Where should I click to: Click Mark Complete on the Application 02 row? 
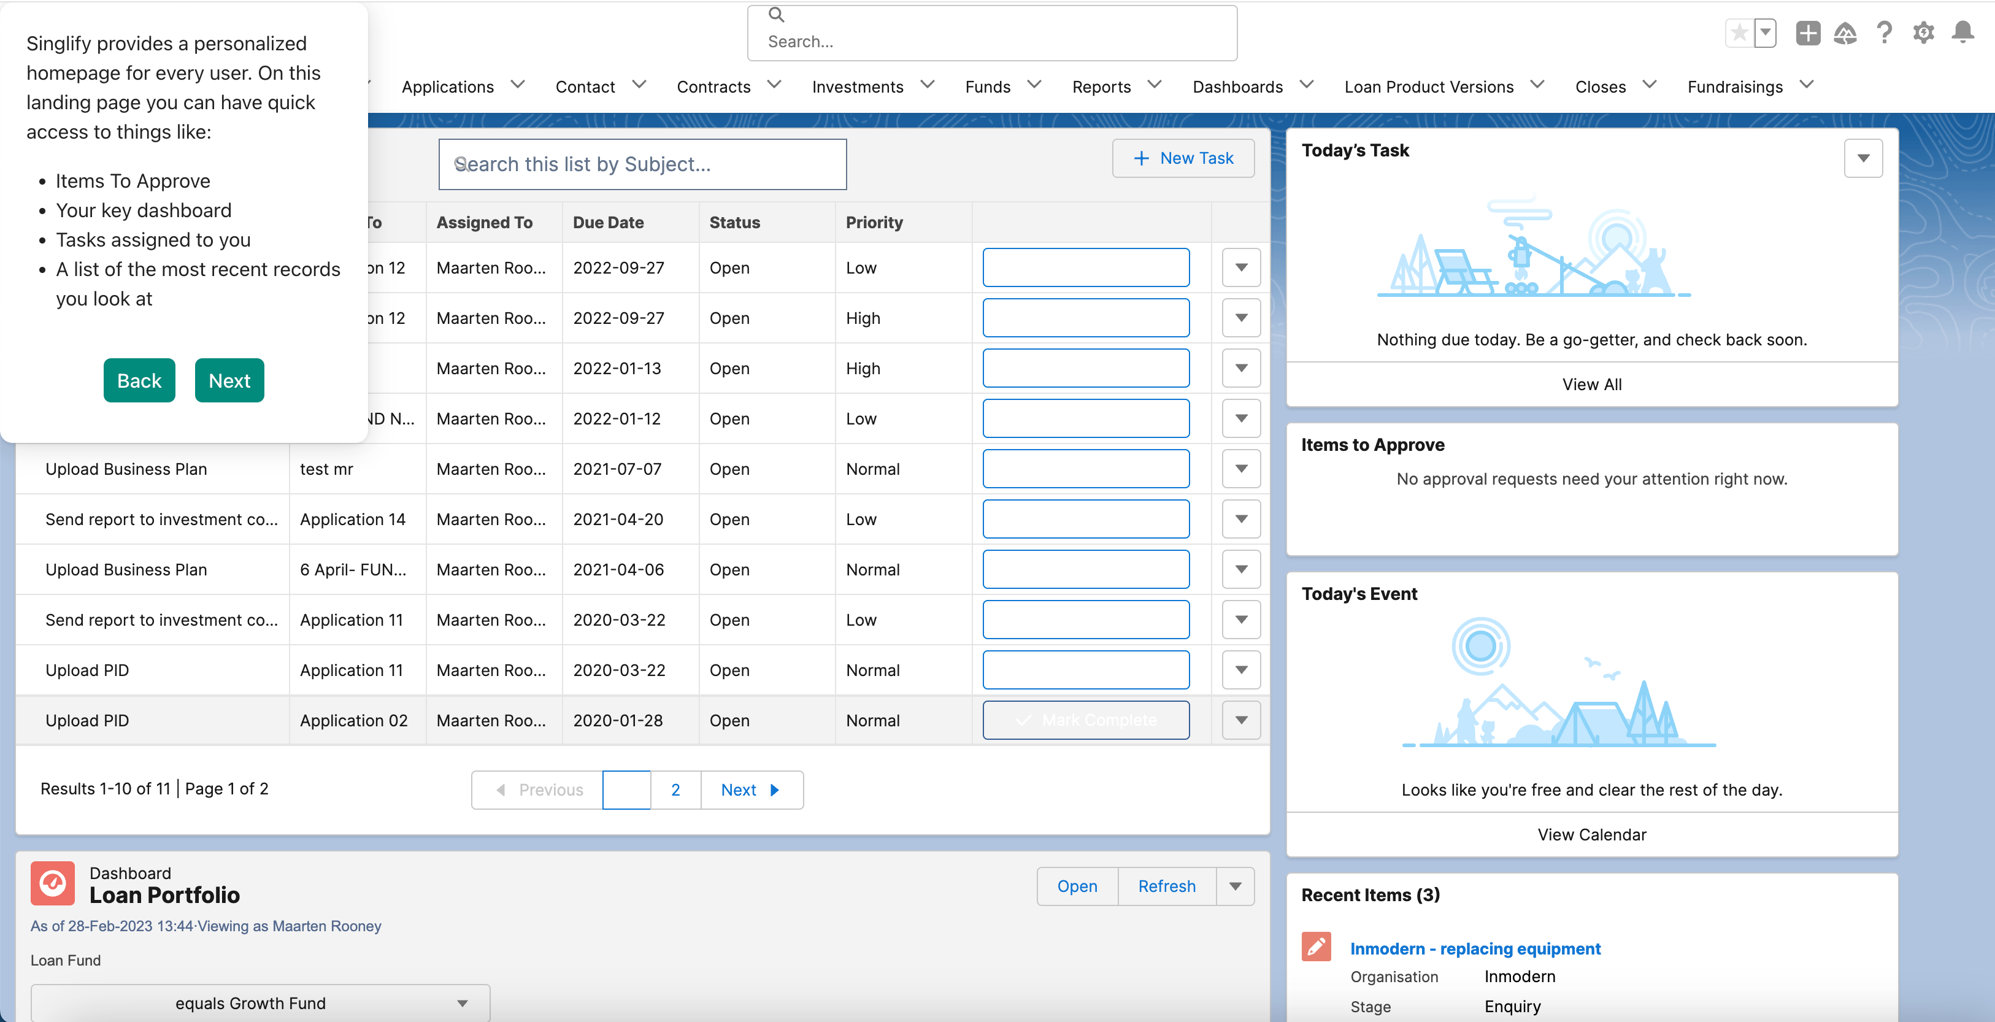pos(1086,720)
